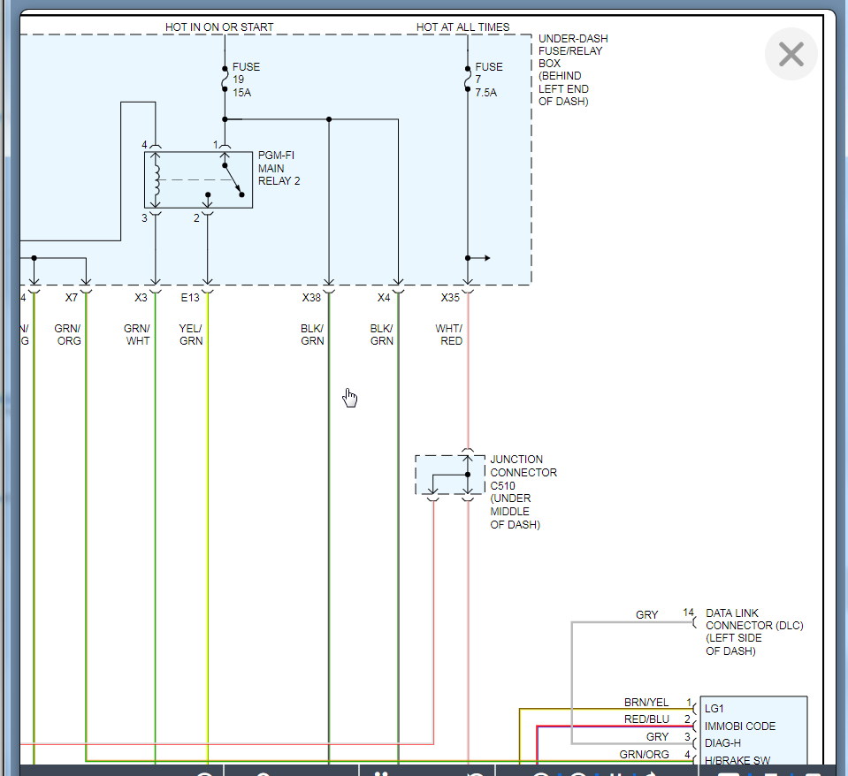Select the GRY wire label near DLC
Viewport: 848px width, 776px height.
(x=646, y=614)
